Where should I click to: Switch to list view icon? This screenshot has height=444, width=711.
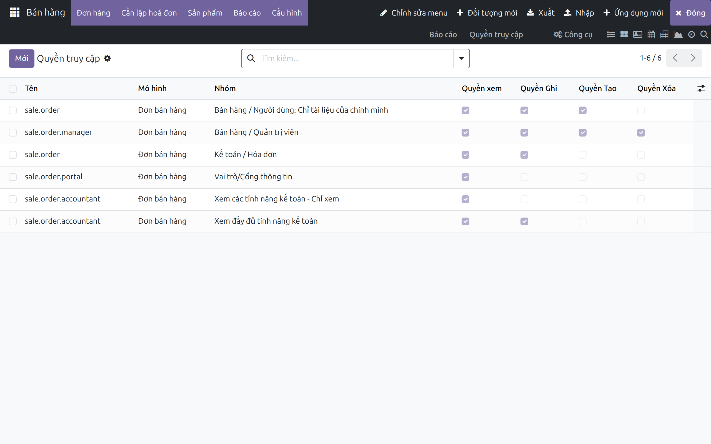[x=611, y=35]
